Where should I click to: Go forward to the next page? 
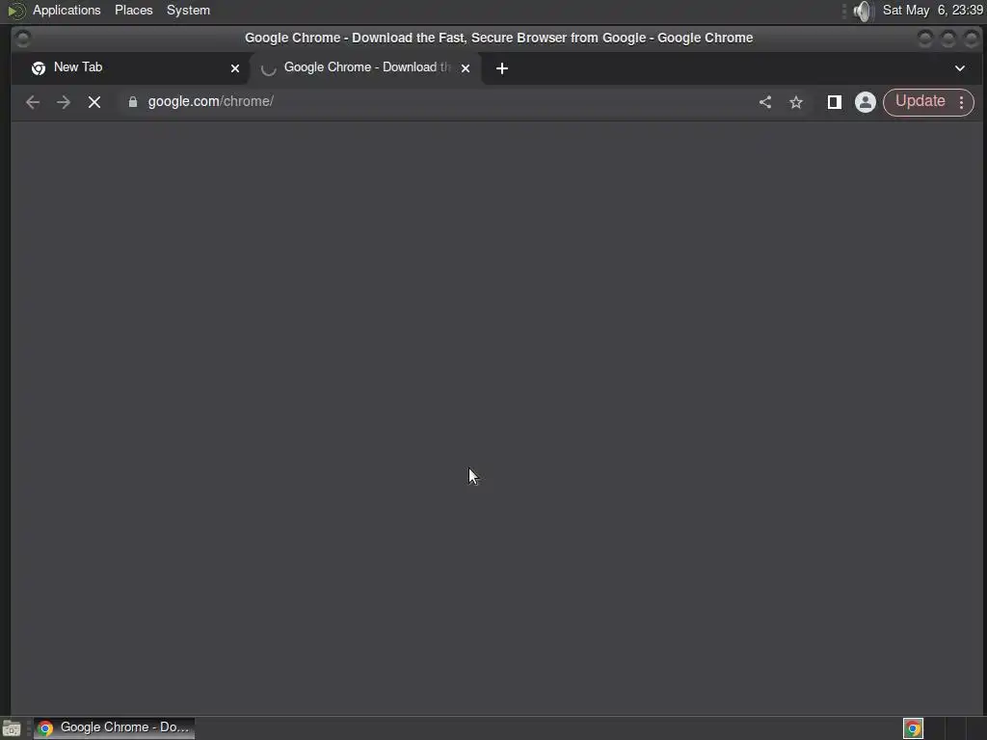(64, 102)
